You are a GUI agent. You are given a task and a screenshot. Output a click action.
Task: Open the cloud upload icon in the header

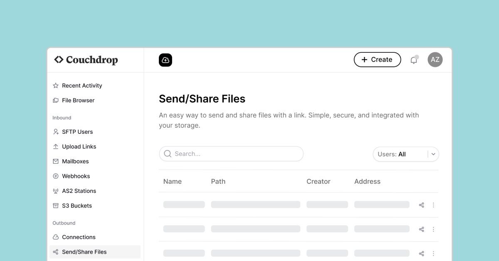click(166, 60)
